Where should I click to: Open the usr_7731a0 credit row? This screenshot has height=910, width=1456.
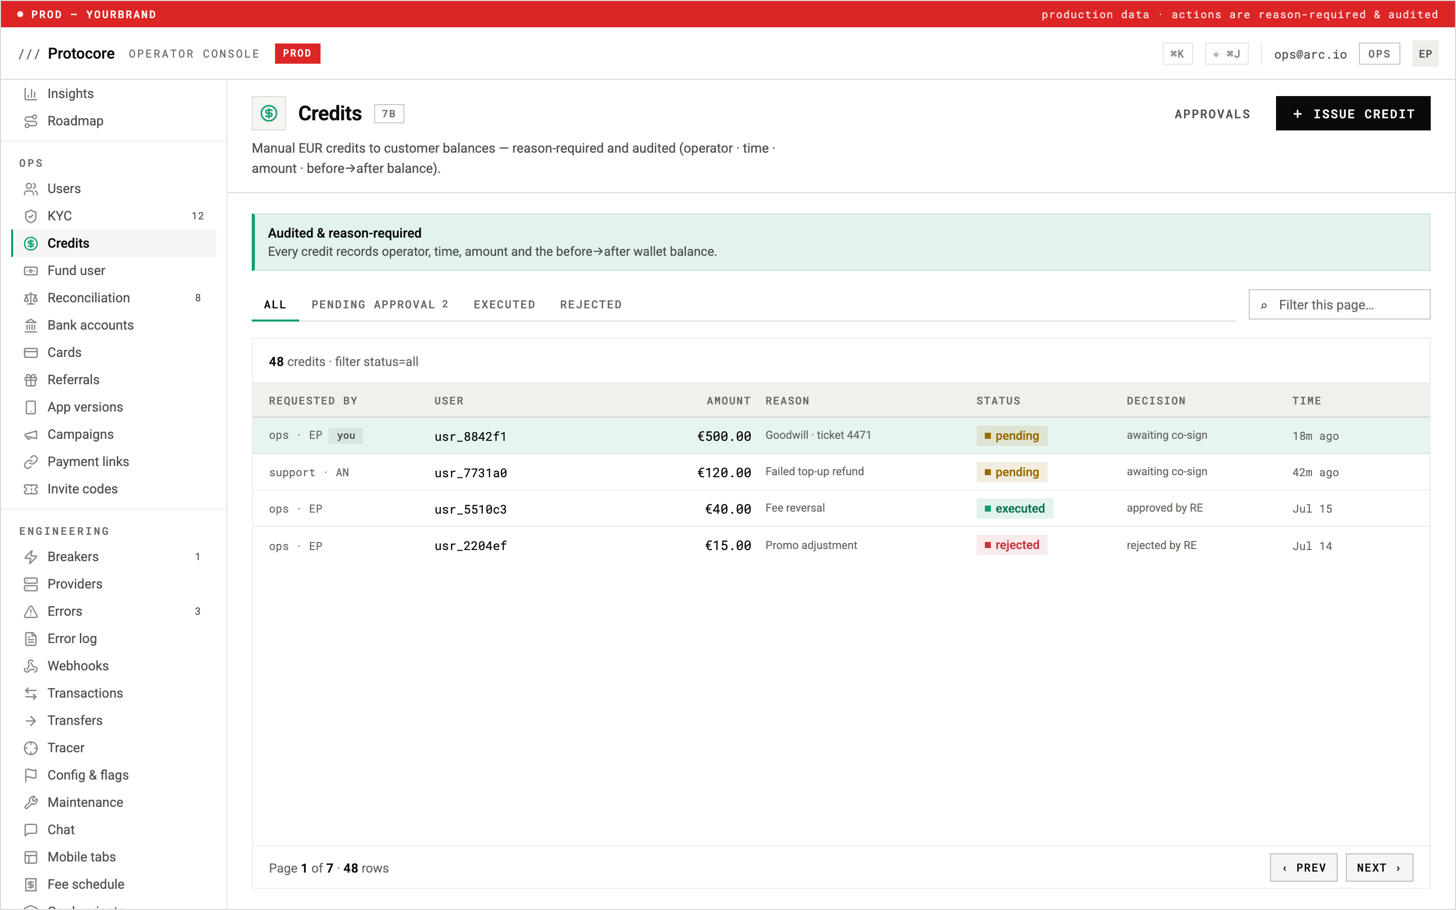coord(841,473)
